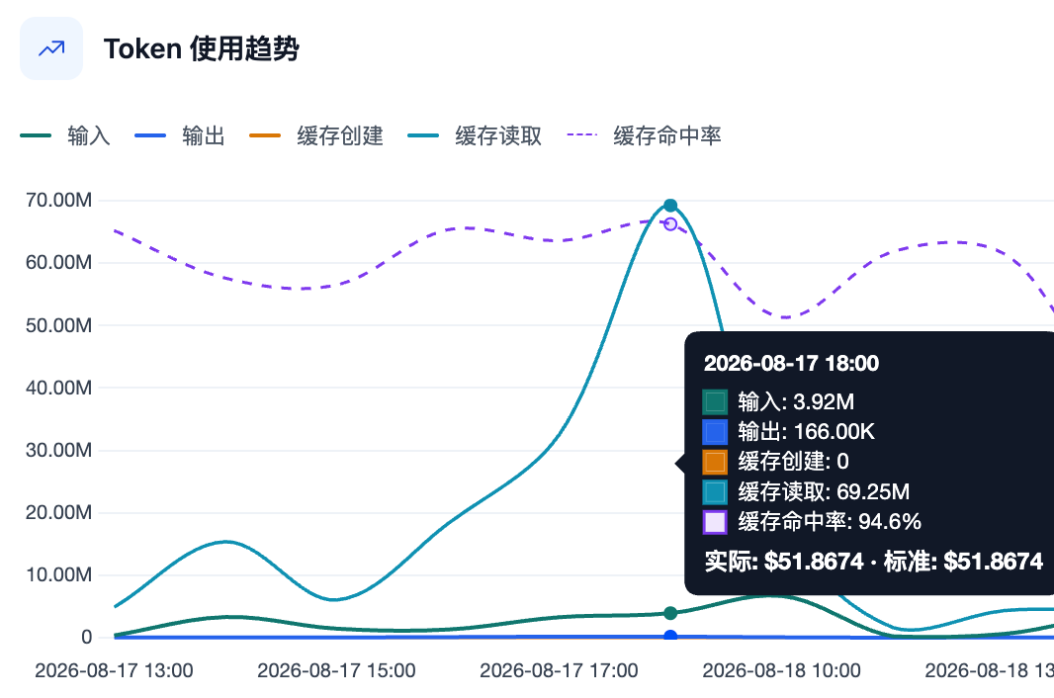Click the orange 缓存创建 legend line marker
Screen dimensions: 1054x698
[264, 135]
